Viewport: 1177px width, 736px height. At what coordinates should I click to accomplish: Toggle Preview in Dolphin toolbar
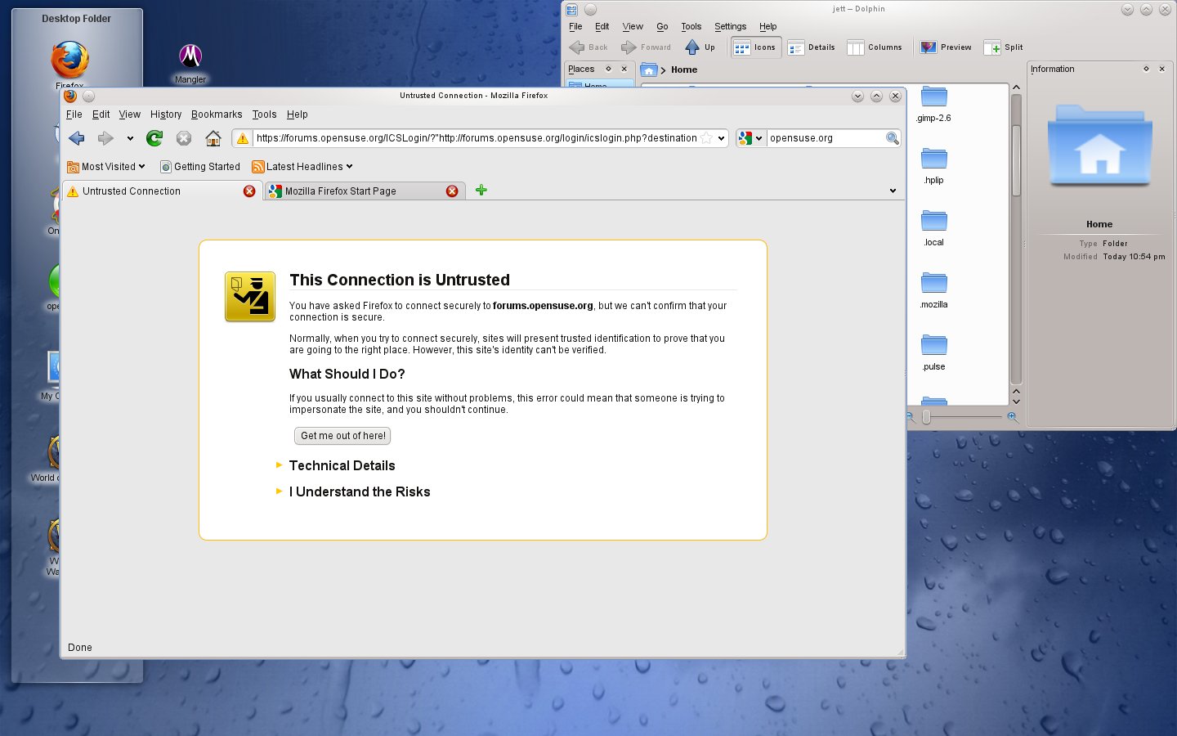tap(946, 47)
